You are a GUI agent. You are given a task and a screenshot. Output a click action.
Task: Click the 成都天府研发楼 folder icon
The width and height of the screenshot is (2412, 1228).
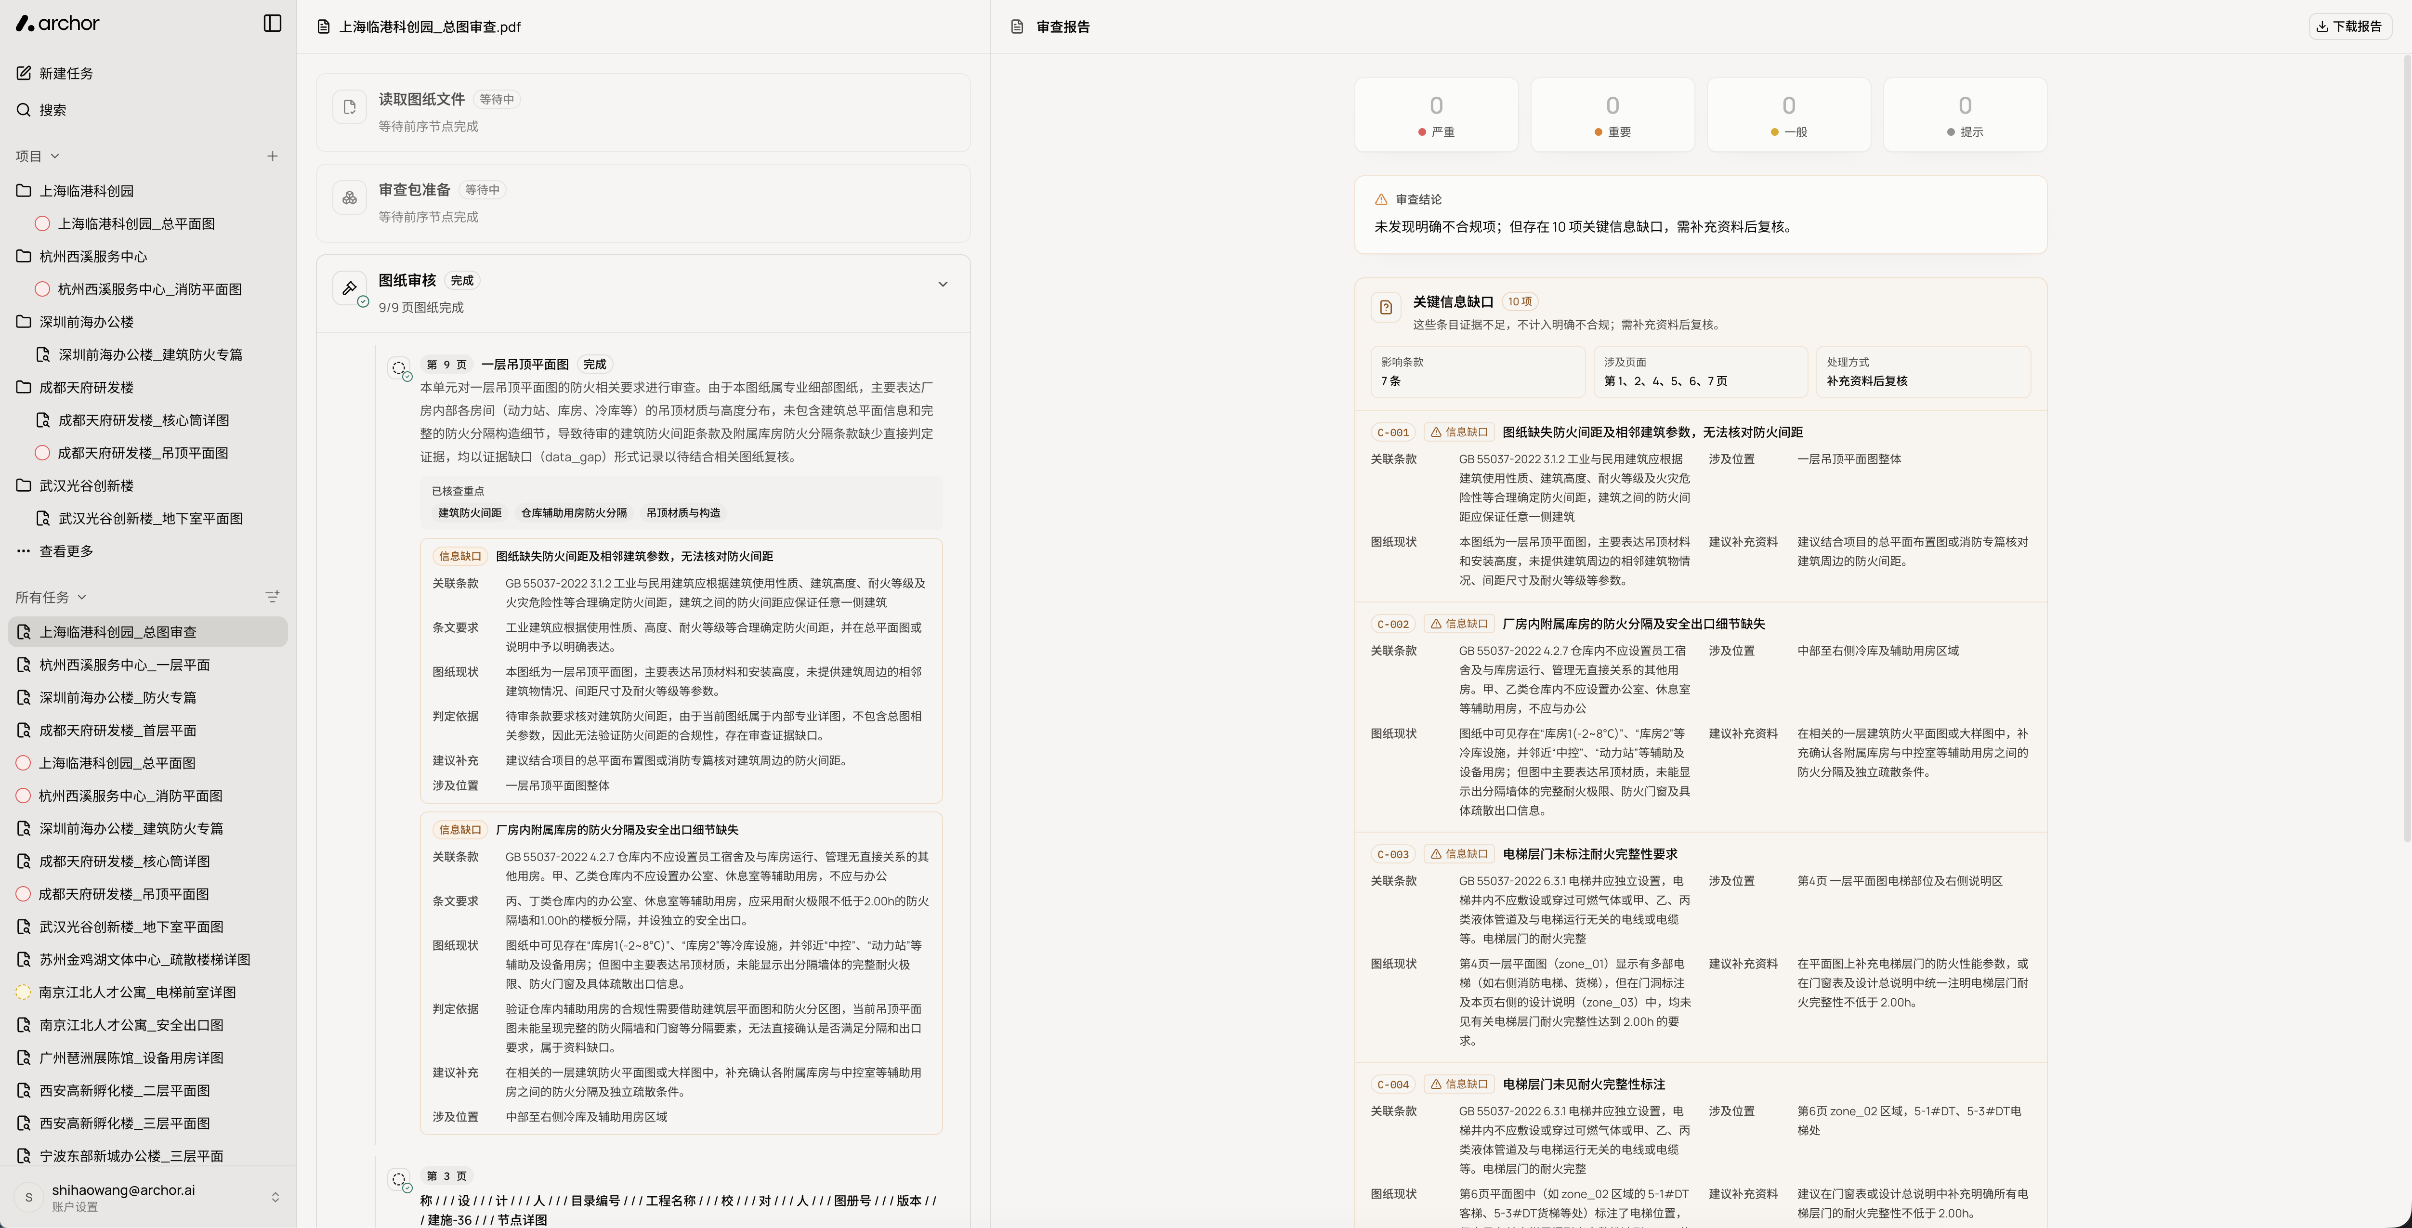[x=24, y=388]
